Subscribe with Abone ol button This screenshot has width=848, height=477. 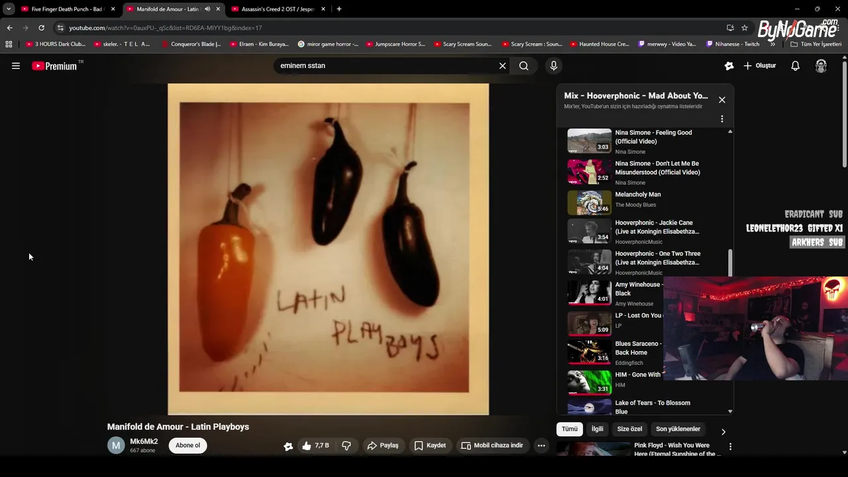pos(187,446)
